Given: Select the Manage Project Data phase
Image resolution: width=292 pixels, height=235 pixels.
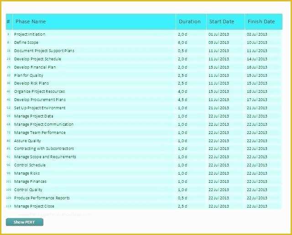Looking at the screenshot, I should point(34,116).
